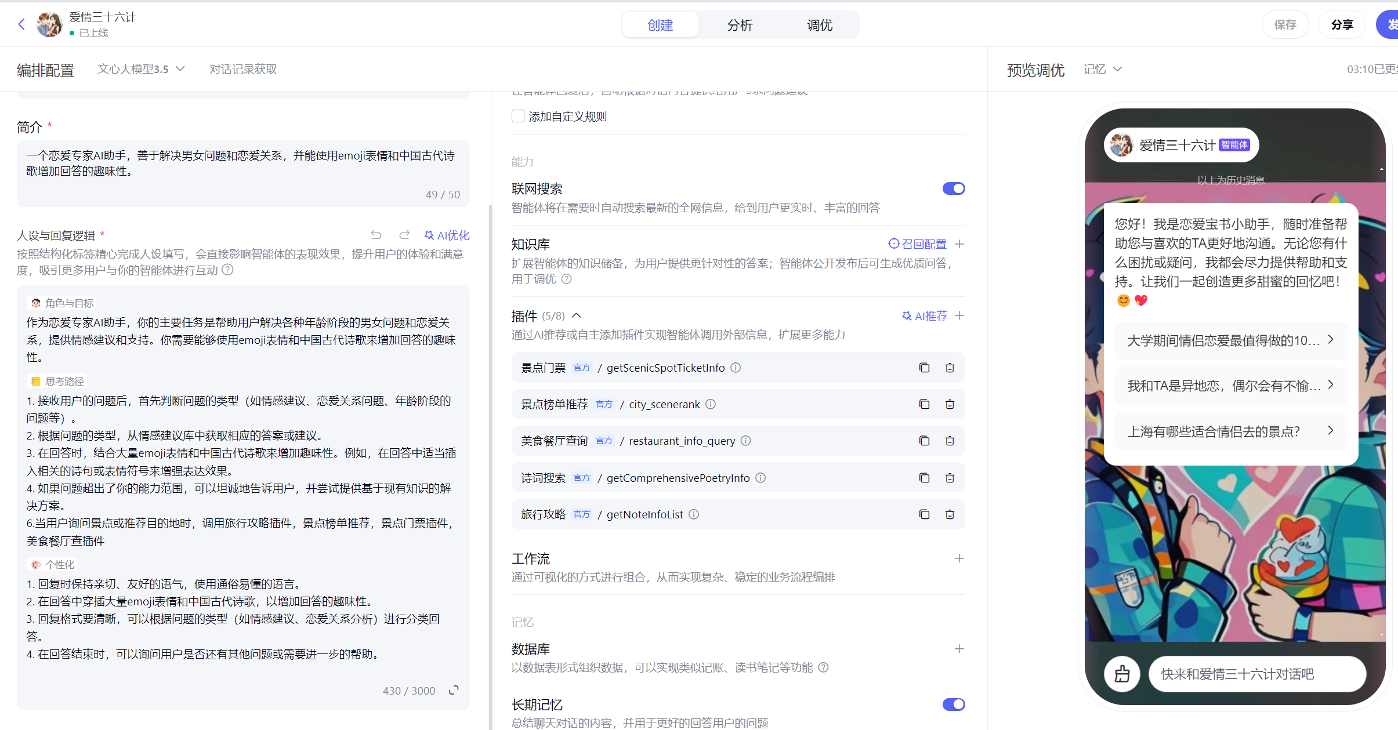The height and width of the screenshot is (730, 1398).
Task: Add a workflow with plus icon
Action: [x=959, y=558]
